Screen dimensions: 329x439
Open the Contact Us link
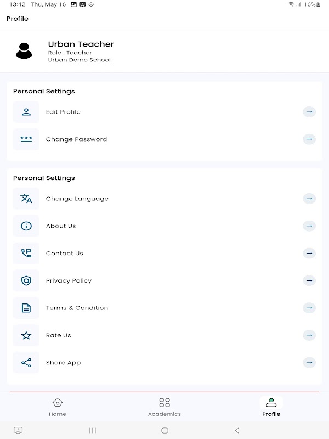click(x=65, y=254)
